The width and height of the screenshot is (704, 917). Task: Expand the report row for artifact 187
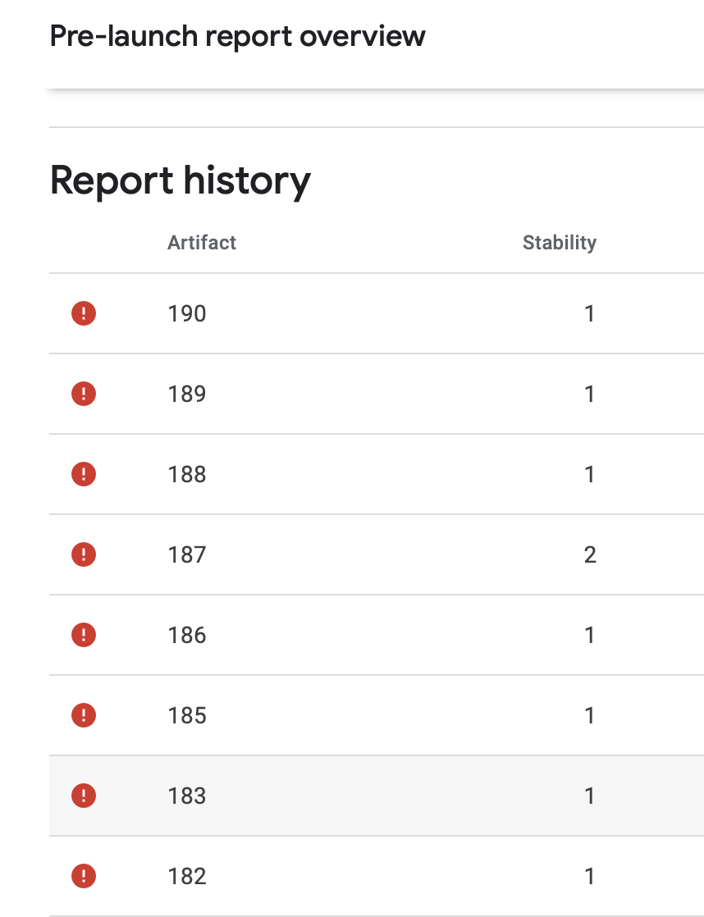point(328,554)
